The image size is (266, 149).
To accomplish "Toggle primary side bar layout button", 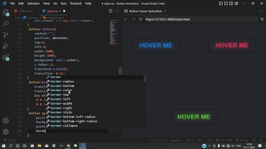I will (221, 3).
